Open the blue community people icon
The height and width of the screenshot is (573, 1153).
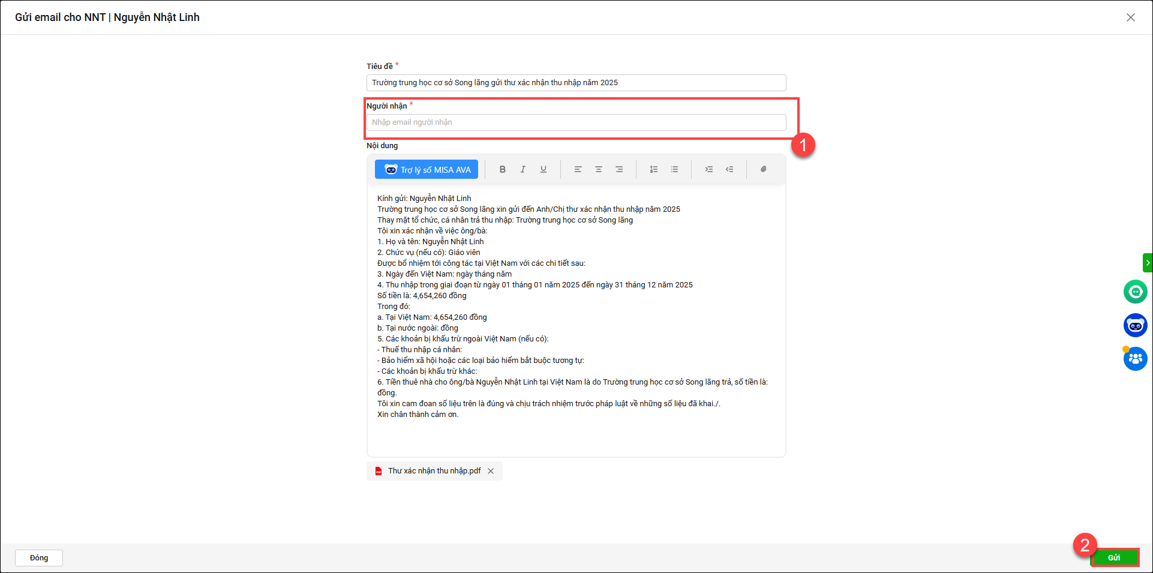point(1135,359)
